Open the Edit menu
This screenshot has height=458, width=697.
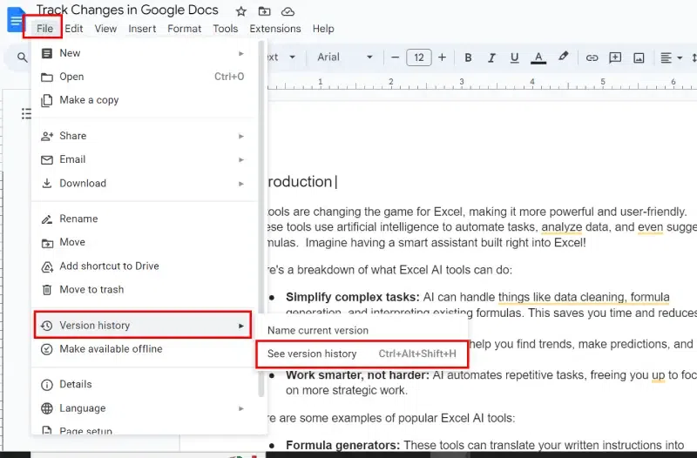(x=74, y=29)
